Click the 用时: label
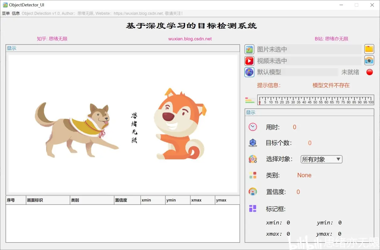The height and width of the screenshot is (250, 380). (x=273, y=127)
